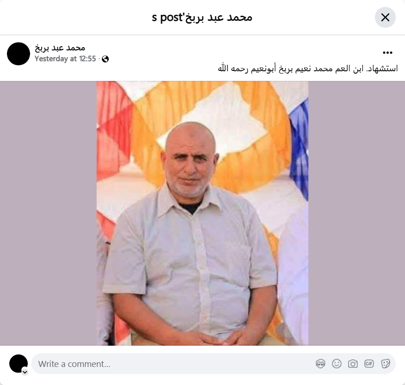Click the author name محمد عبد بربخ link
The height and width of the screenshot is (385, 405).
click(60, 48)
